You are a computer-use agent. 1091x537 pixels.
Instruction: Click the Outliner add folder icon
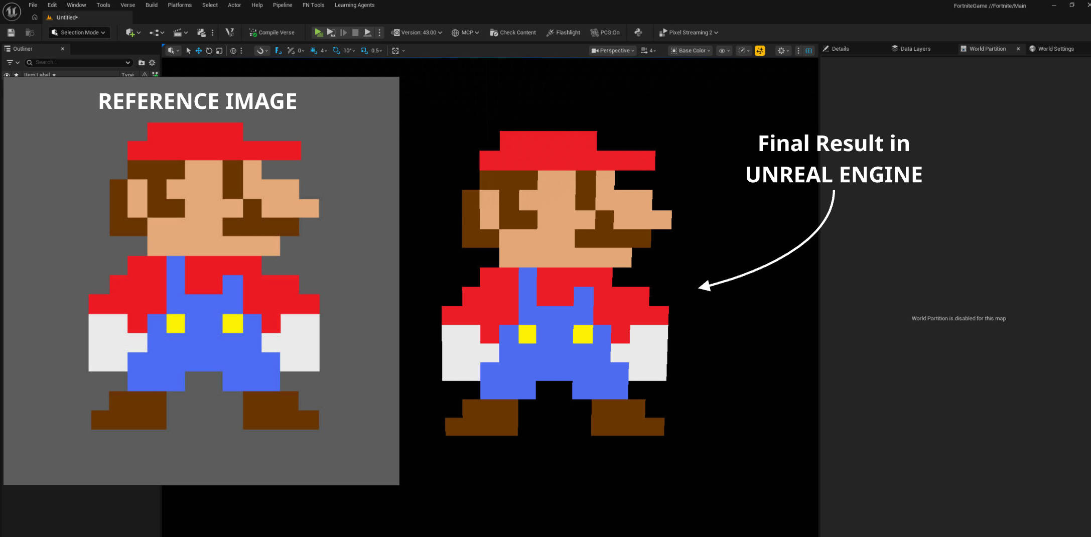142,63
